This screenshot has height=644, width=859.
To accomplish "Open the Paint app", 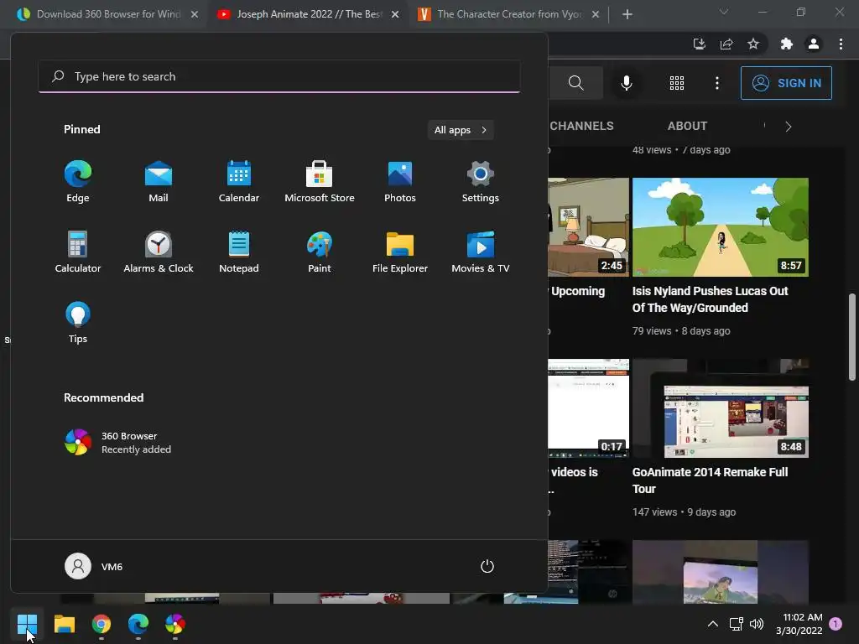I will coord(320,252).
